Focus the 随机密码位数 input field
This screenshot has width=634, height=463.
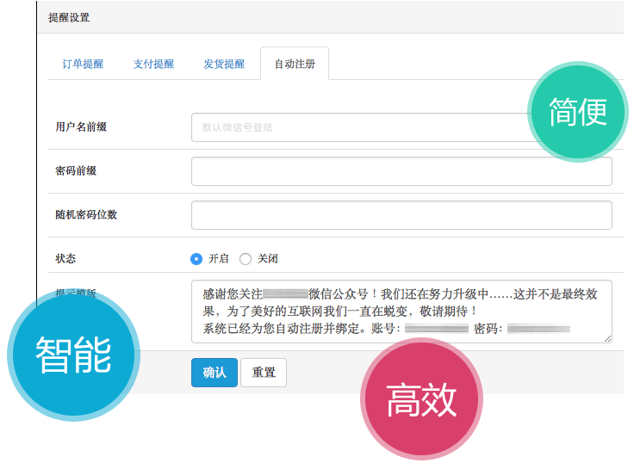pyautogui.click(x=401, y=215)
